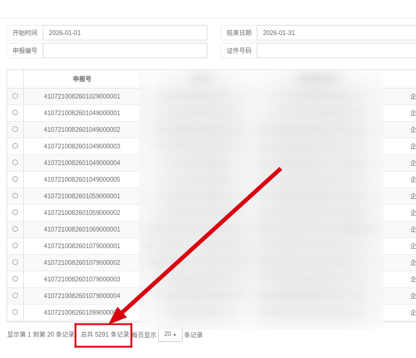Screen dimensions: 416x358
Task: Pick radio for row ending 1059000001
Action: (x=15, y=195)
